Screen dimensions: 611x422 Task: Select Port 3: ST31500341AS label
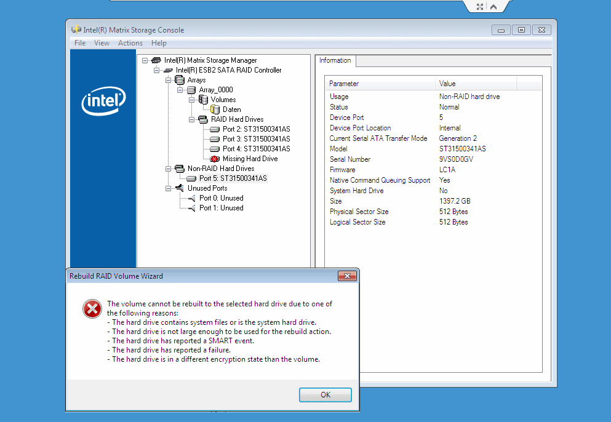257,139
